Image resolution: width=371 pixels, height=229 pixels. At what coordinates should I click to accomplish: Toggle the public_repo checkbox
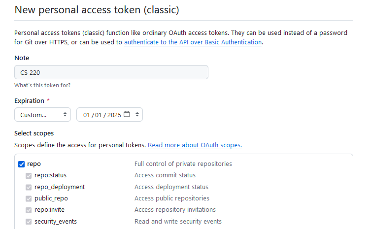(29, 198)
